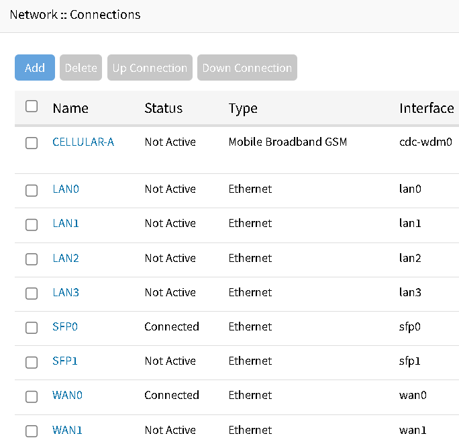459x446 pixels.
Task: Tick the checkbox for LAN1
Action: [x=32, y=224]
